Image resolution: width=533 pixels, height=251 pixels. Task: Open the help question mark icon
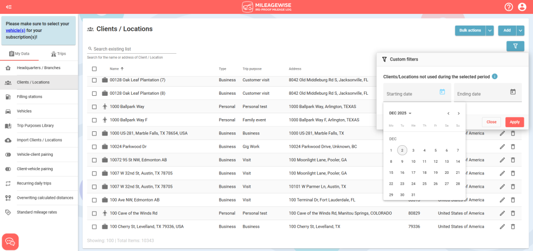tap(508, 7)
